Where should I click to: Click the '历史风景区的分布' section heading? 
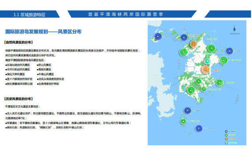[19, 99]
